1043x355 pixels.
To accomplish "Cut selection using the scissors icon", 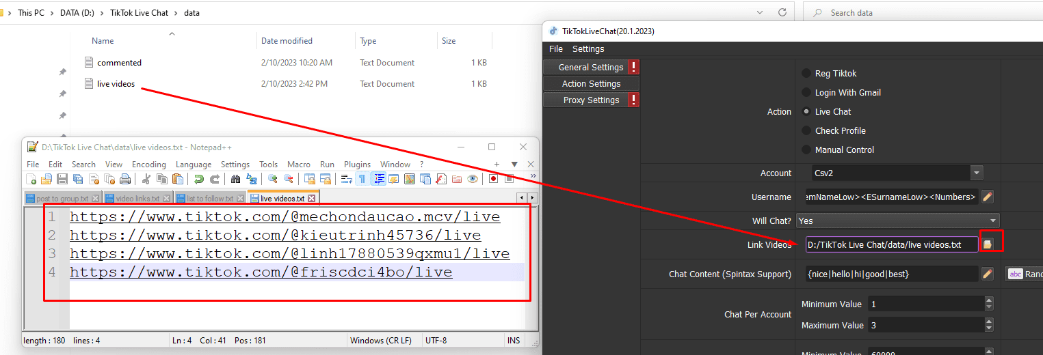I will (x=146, y=179).
